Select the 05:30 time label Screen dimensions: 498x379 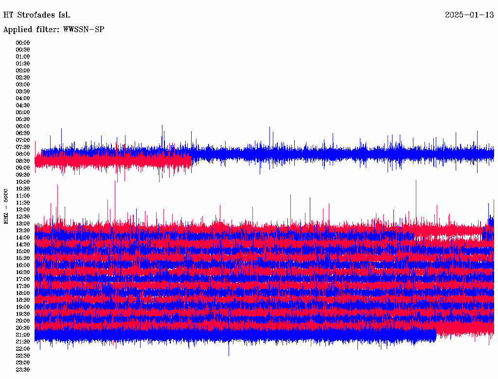point(23,120)
